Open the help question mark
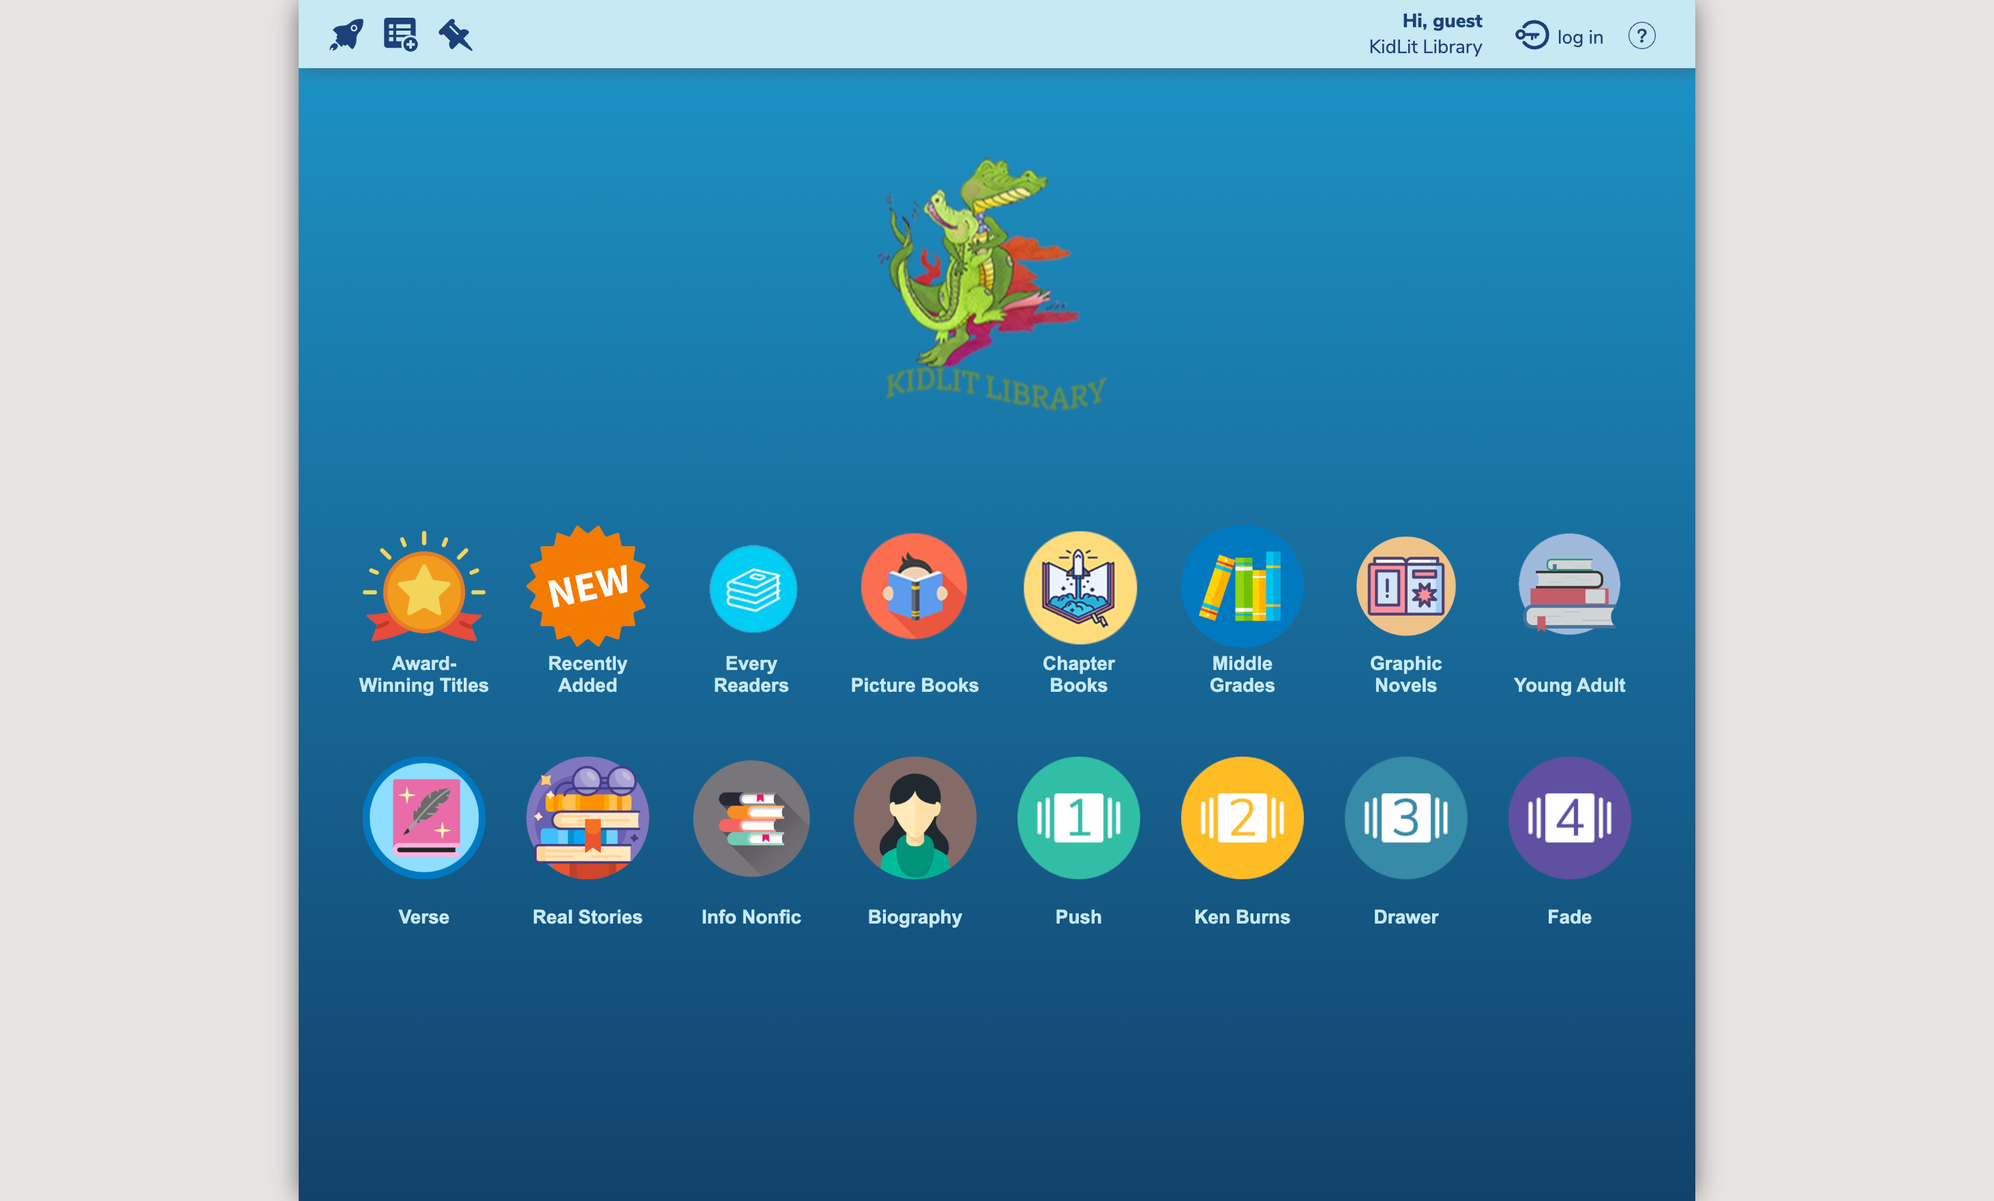Viewport: 1994px width, 1201px height. [x=1641, y=35]
